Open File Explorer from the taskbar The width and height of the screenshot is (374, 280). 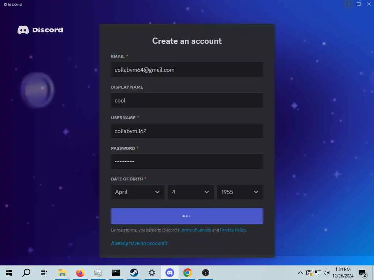tap(62, 273)
